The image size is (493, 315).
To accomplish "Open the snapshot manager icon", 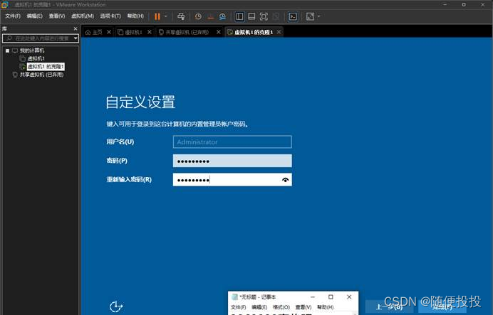I will (x=222, y=16).
